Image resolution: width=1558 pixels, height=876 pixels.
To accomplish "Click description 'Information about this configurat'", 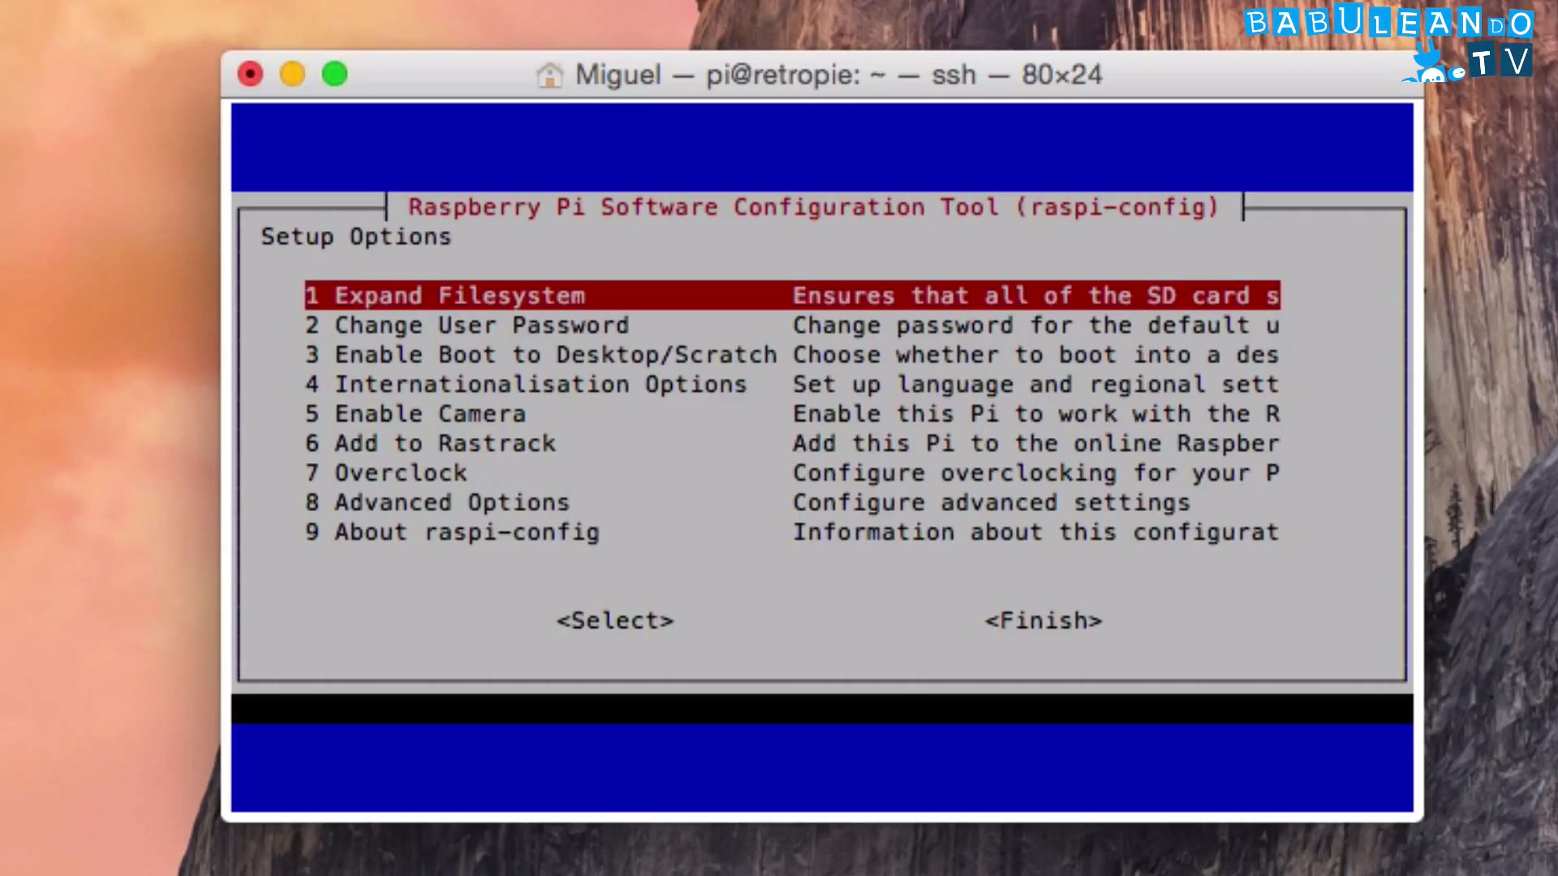I will pyautogui.click(x=1036, y=532).
